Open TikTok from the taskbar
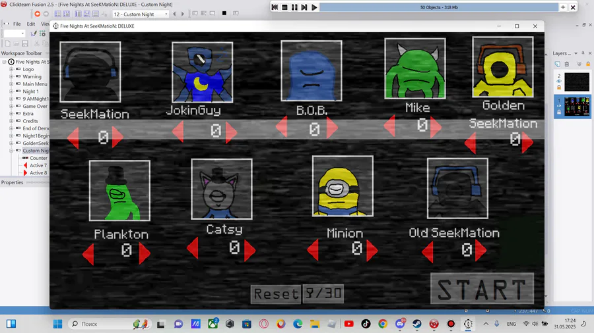Screen dimensions: 594x333 366,324
